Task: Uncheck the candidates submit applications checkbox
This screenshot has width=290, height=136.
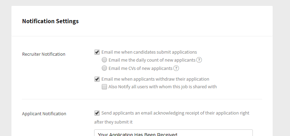Action: coord(97,52)
